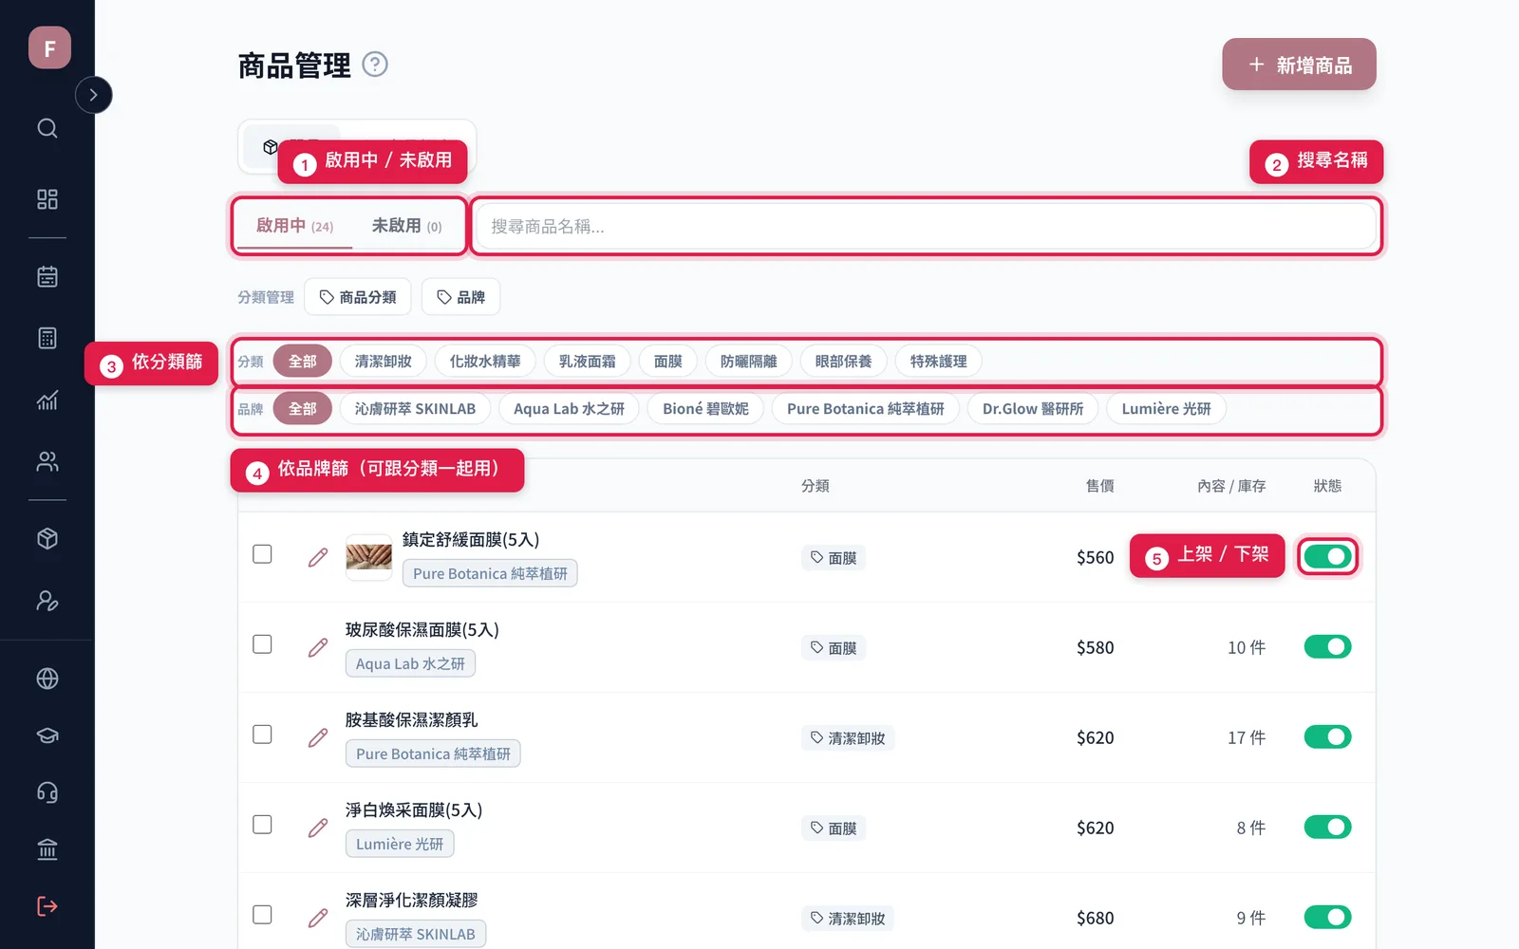The height and width of the screenshot is (949, 1519).
Task: Click the Lumière 光研 brand label under 淨白煥采面膜
Action: (x=400, y=844)
